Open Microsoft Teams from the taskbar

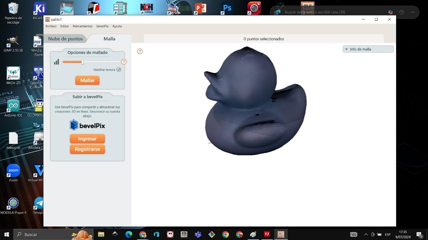coord(198,234)
